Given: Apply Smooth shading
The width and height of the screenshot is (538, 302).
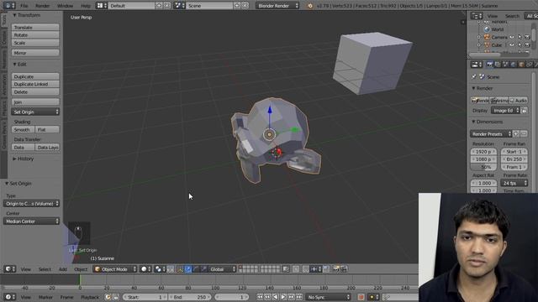Looking at the screenshot, I should pyautogui.click(x=23, y=130).
